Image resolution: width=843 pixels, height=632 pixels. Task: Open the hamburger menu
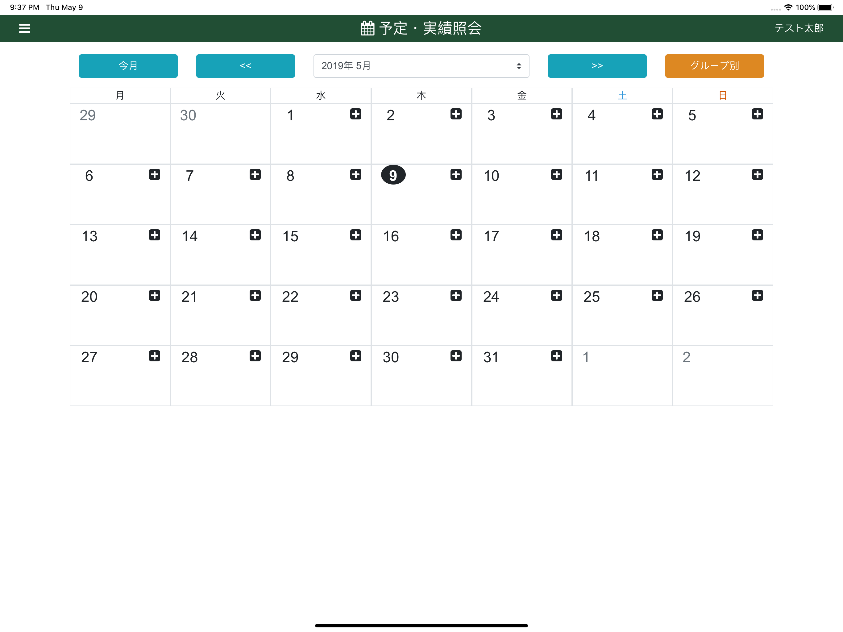[25, 28]
